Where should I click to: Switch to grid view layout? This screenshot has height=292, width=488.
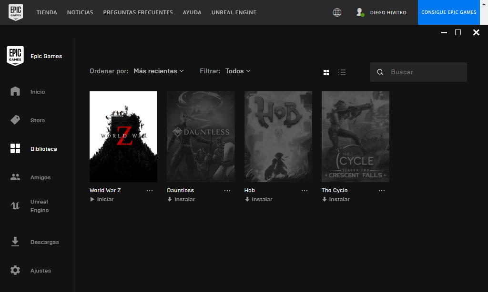click(x=326, y=72)
